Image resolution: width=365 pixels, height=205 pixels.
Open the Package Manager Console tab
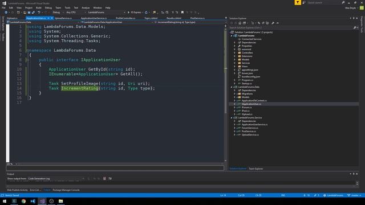coord(66,190)
